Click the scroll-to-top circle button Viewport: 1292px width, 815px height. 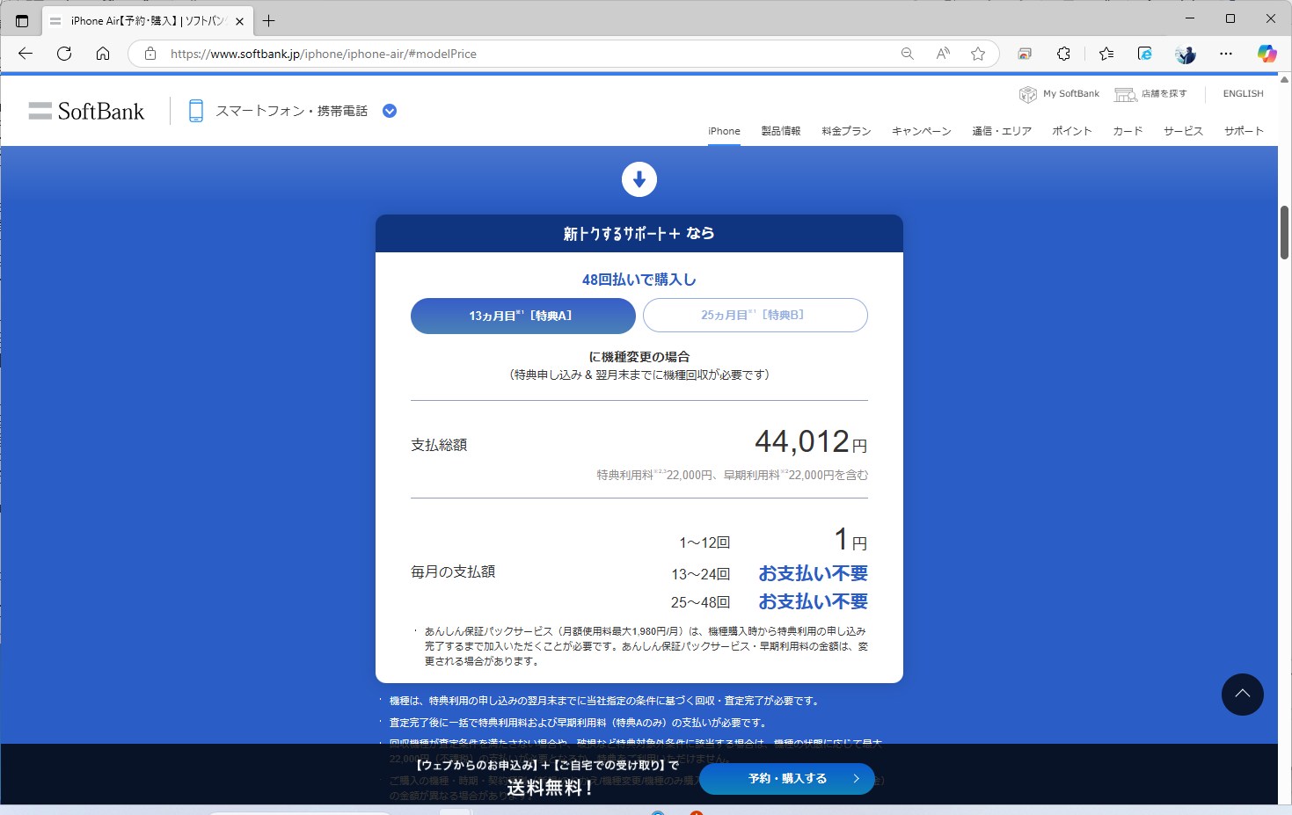click(x=1242, y=695)
